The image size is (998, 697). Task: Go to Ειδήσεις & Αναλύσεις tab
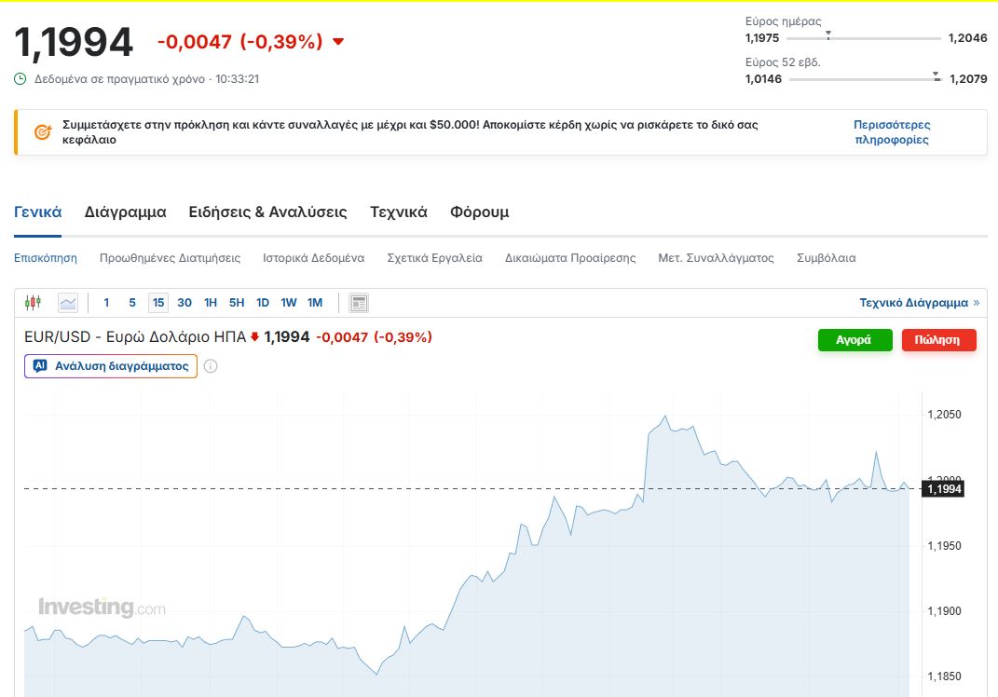pos(267,212)
